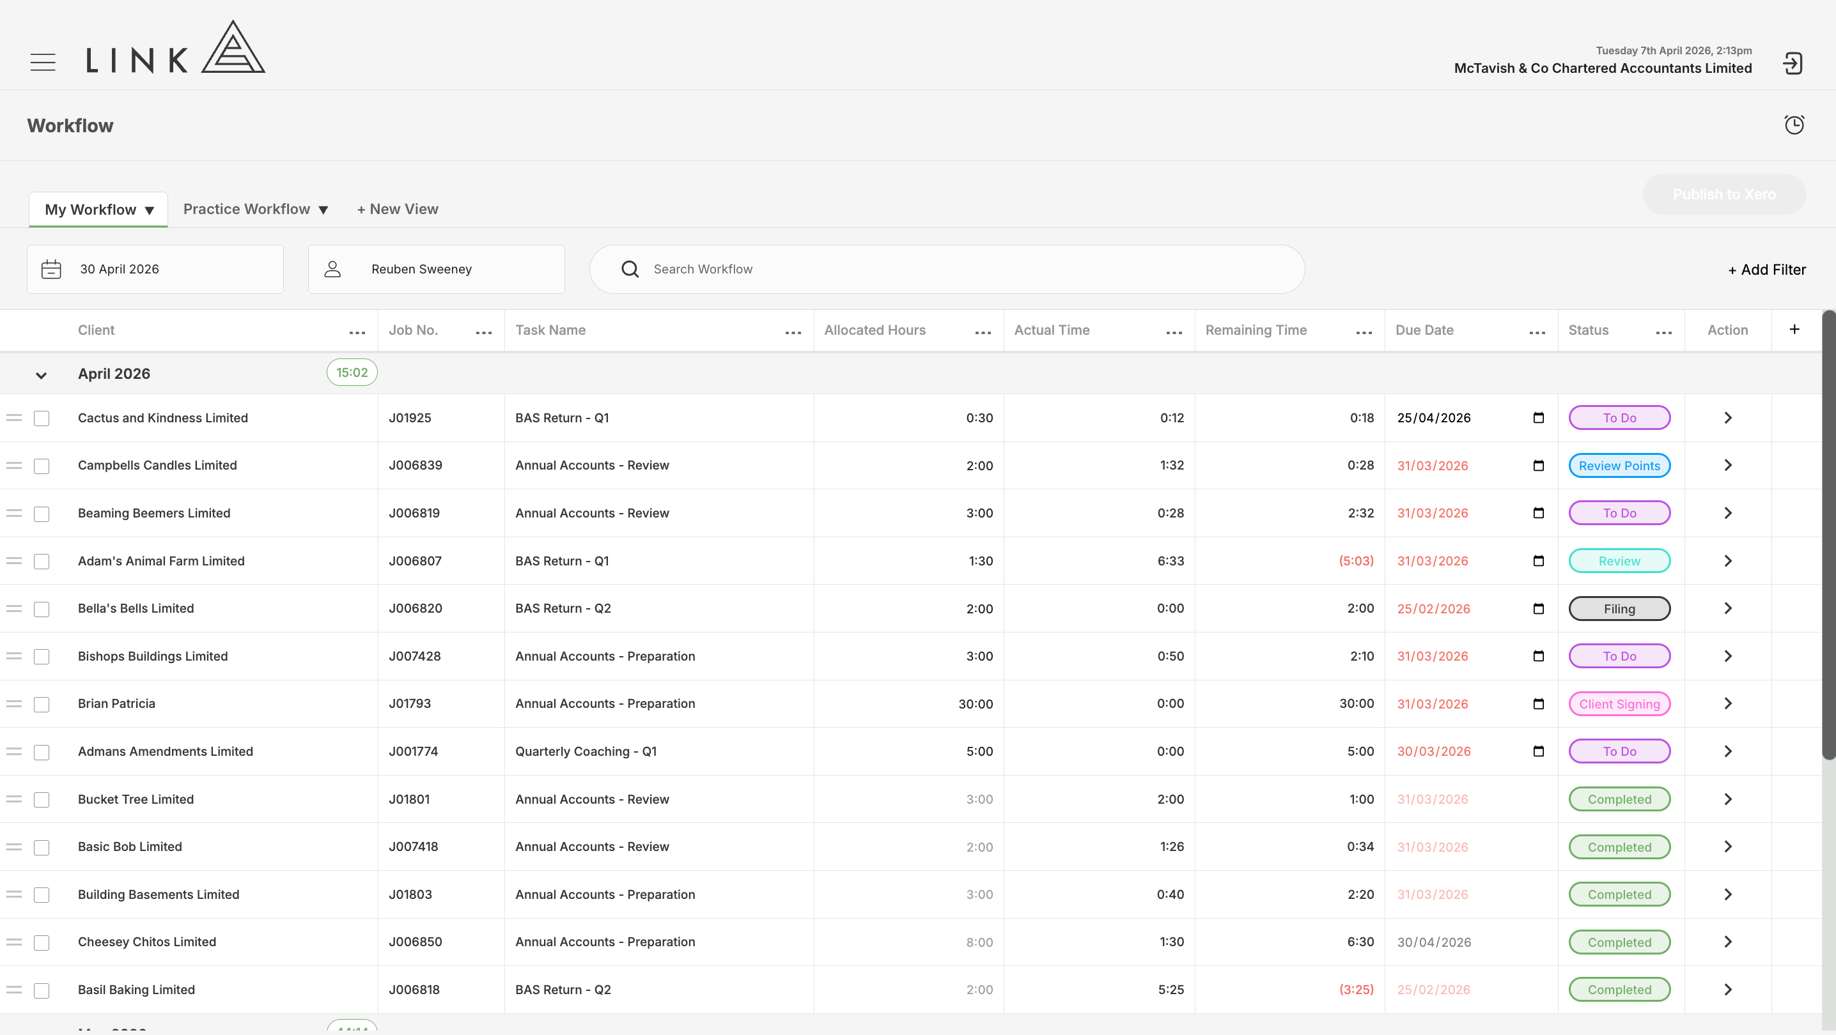This screenshot has width=1836, height=1035.
Task: Open the My Workflow dropdown arrow
Action: coord(150,210)
